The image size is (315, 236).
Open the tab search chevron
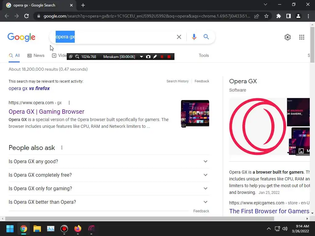(x=265, y=4)
